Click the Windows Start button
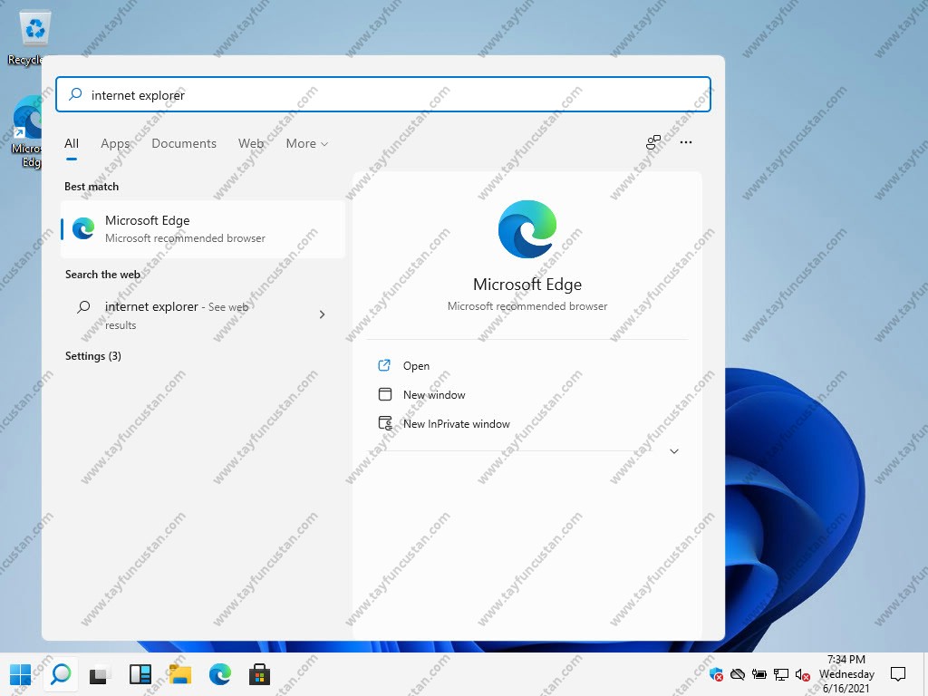The width and height of the screenshot is (928, 696). pos(21,674)
